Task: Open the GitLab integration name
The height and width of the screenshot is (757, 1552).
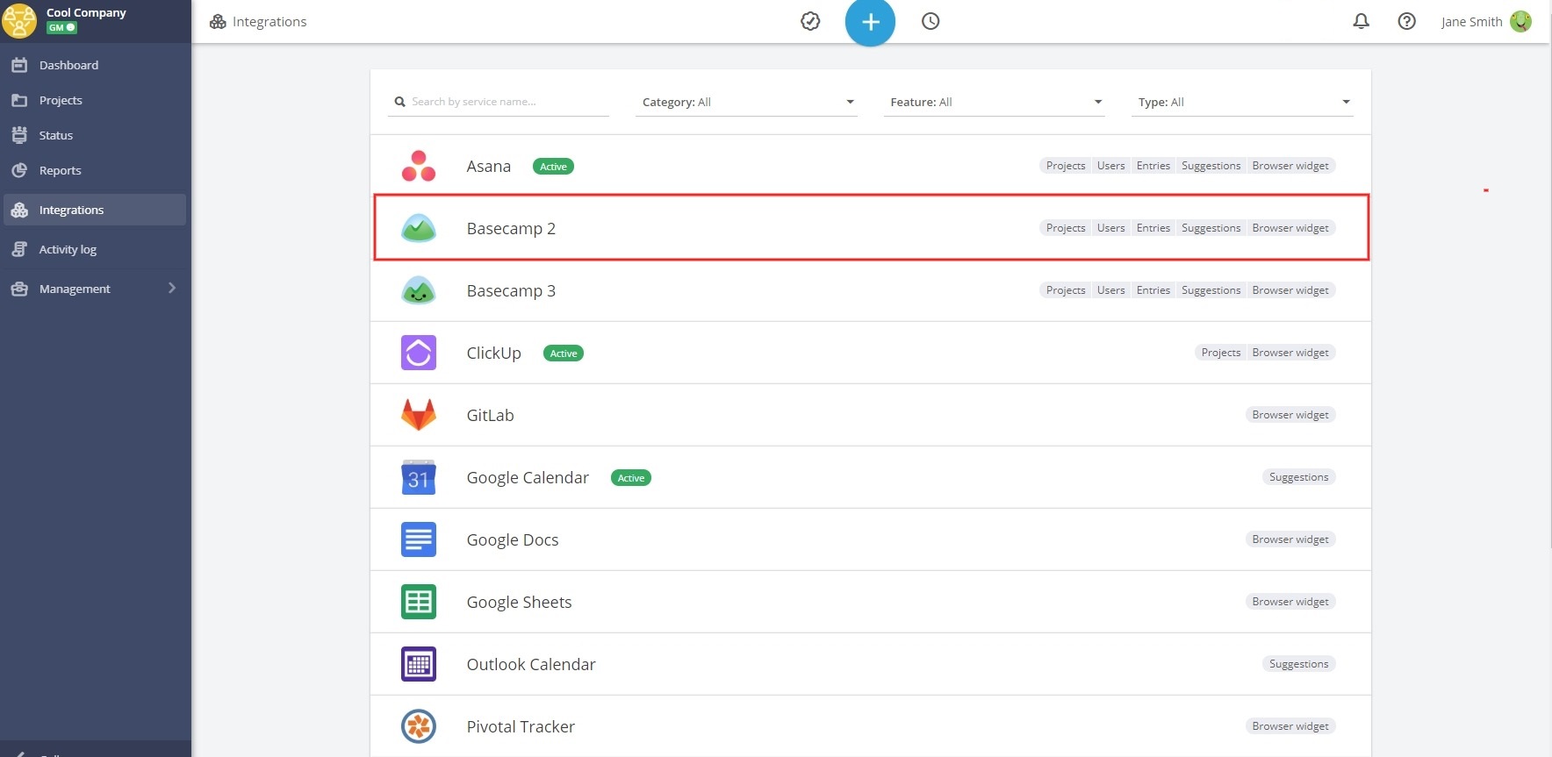Action: [490, 416]
